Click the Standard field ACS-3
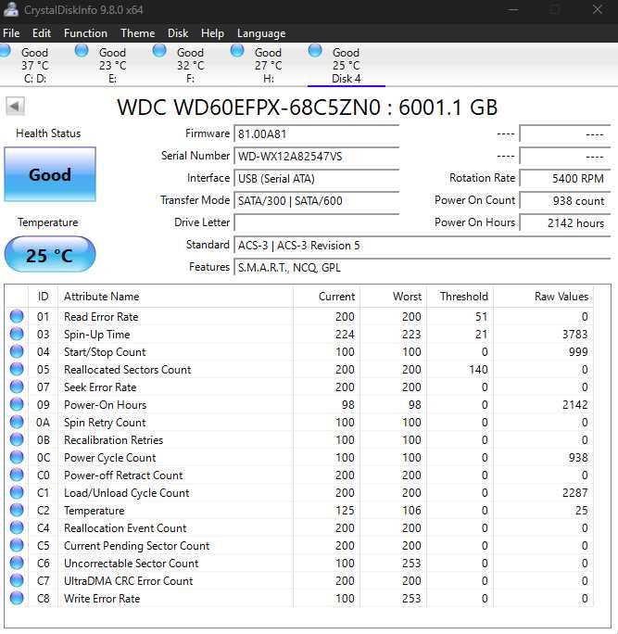This screenshot has width=618, height=634. click(422, 245)
